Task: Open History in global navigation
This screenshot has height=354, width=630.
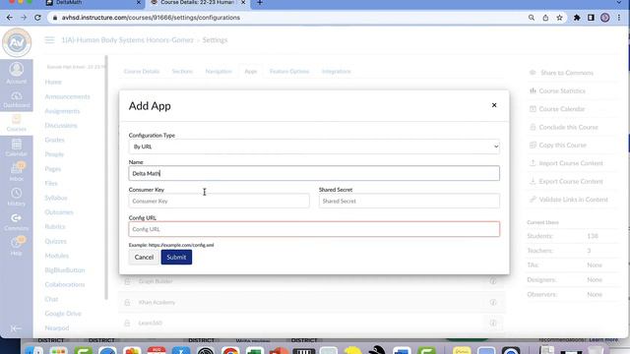Action: pos(17,197)
